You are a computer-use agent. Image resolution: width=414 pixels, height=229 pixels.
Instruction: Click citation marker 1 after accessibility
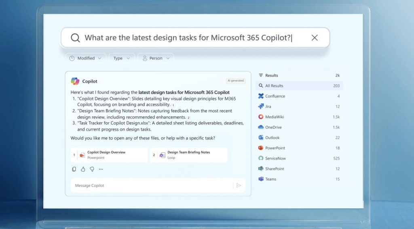[x=173, y=105]
